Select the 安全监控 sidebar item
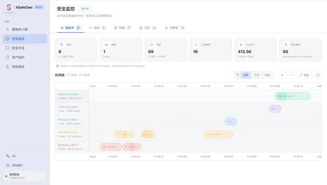This screenshot has height=185, width=327. (25, 39)
